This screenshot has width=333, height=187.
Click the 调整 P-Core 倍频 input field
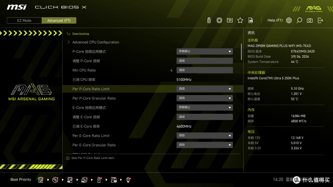pos(204,61)
